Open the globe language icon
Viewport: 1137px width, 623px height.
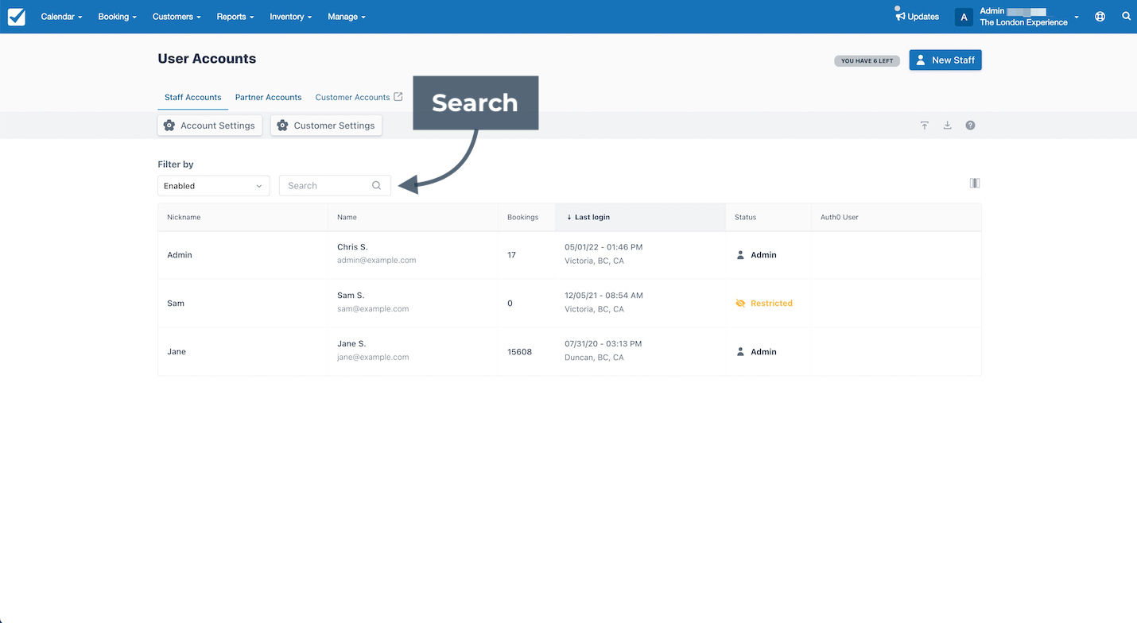pos(1100,16)
